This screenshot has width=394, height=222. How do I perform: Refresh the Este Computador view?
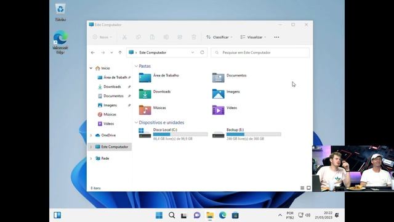[x=202, y=52]
